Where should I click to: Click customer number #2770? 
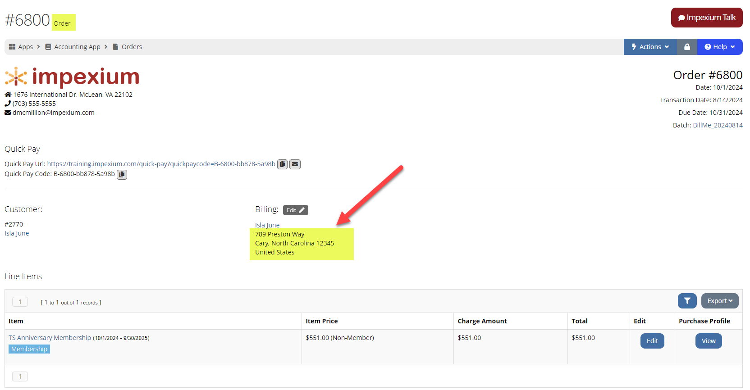14,224
